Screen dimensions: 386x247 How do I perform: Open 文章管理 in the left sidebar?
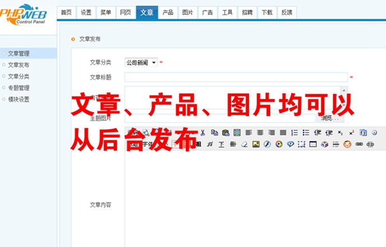(18, 54)
